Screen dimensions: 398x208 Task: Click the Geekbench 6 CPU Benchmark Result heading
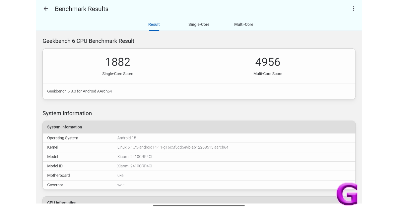[88, 41]
